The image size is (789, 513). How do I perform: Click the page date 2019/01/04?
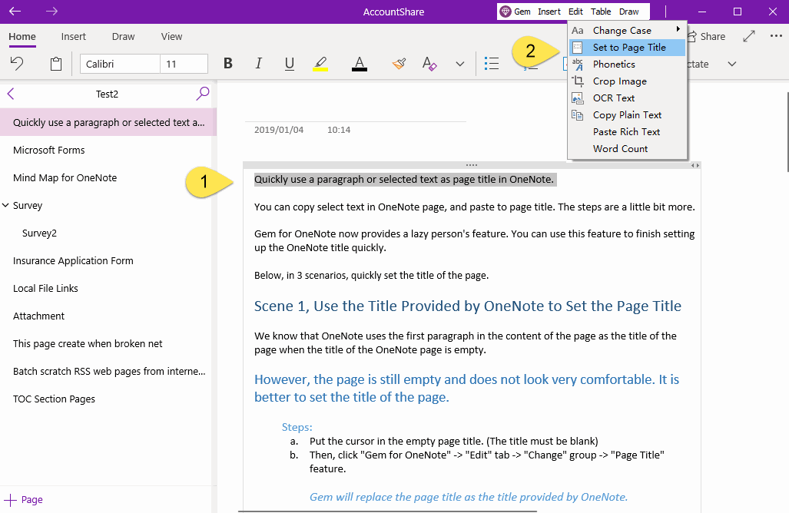[x=279, y=130]
